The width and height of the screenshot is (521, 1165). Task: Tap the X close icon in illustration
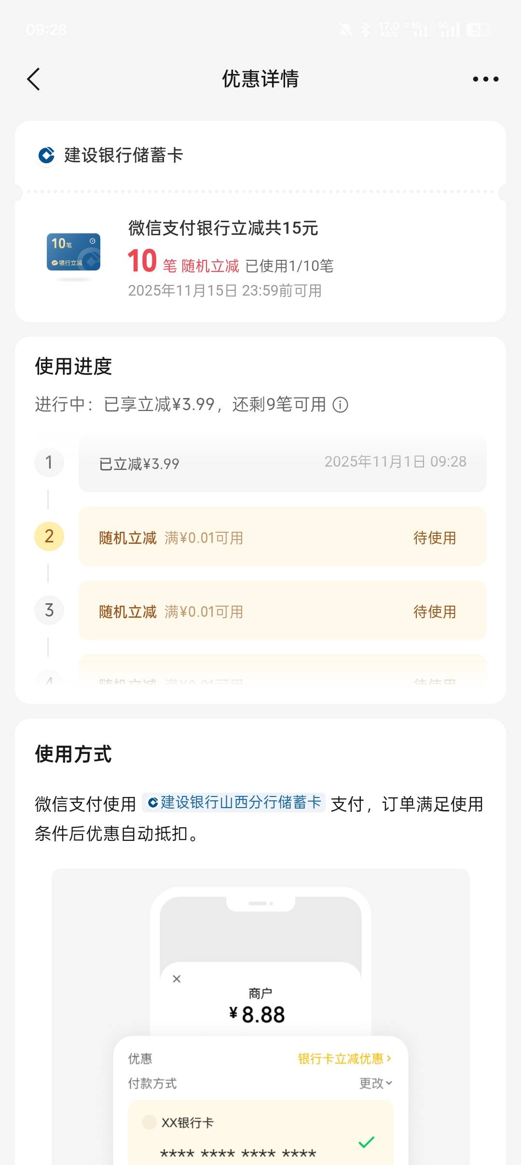[177, 979]
